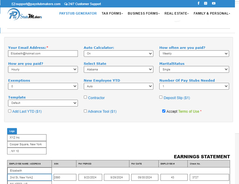Click the pay period start date 9/23/2024
Screen dimensions: 239x184
click(x=90, y=177)
